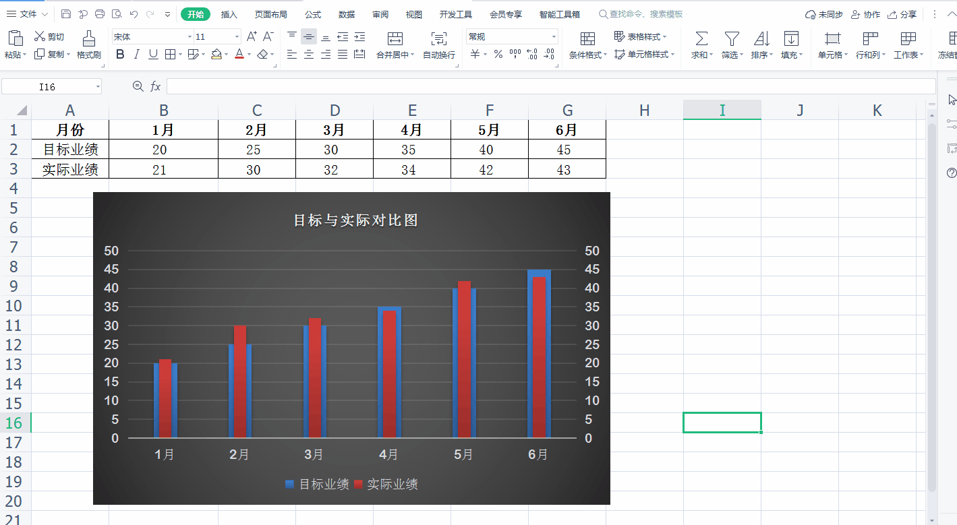This screenshot has height=525, width=957.
Task: Apply thousands separator number style
Action: [515, 55]
